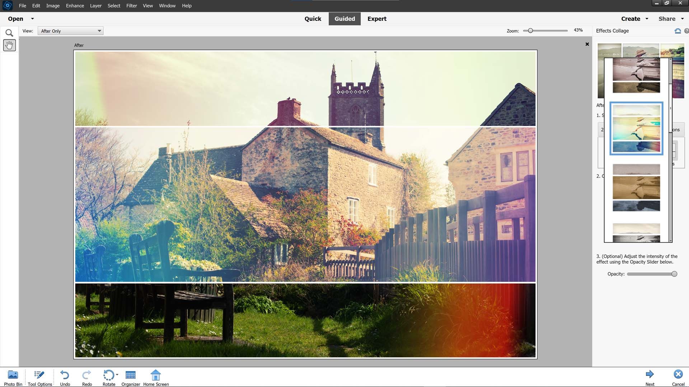Click the zoom percentage 43% value

click(578, 30)
